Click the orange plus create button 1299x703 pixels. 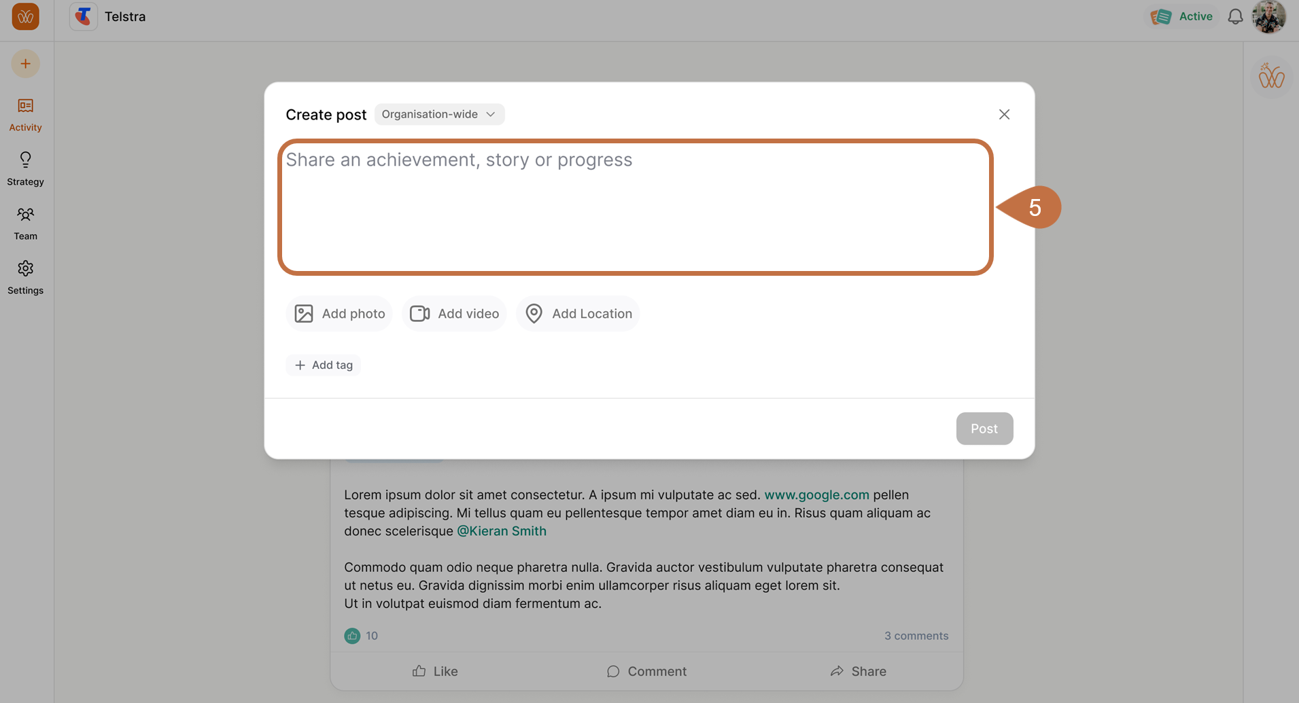tap(25, 64)
